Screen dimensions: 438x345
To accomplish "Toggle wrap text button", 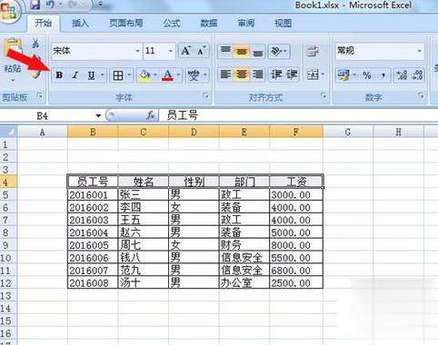I will click(x=312, y=51).
